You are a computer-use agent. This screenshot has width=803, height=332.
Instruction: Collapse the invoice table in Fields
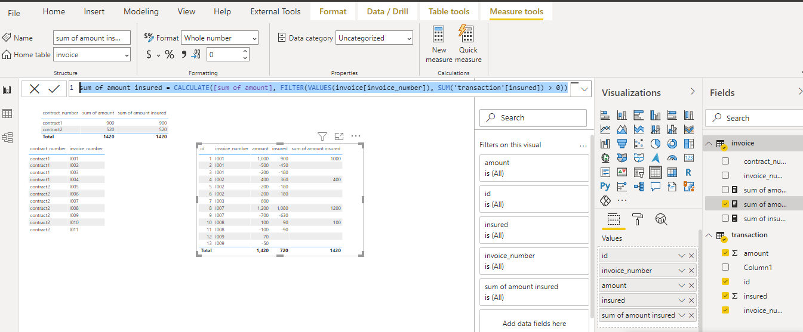709,143
